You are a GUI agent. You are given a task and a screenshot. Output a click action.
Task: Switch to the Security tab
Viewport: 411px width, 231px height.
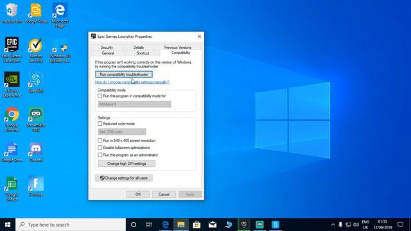pyautogui.click(x=107, y=47)
